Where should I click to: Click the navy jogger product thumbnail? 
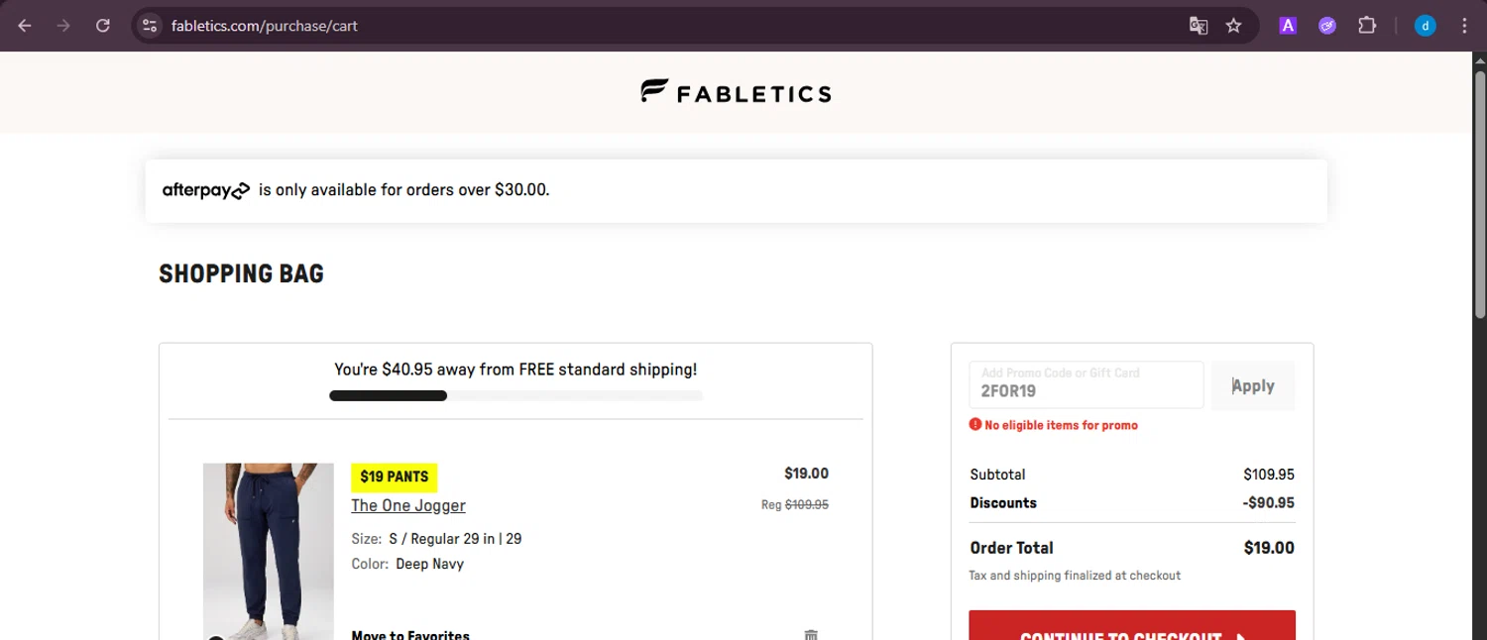point(268,550)
